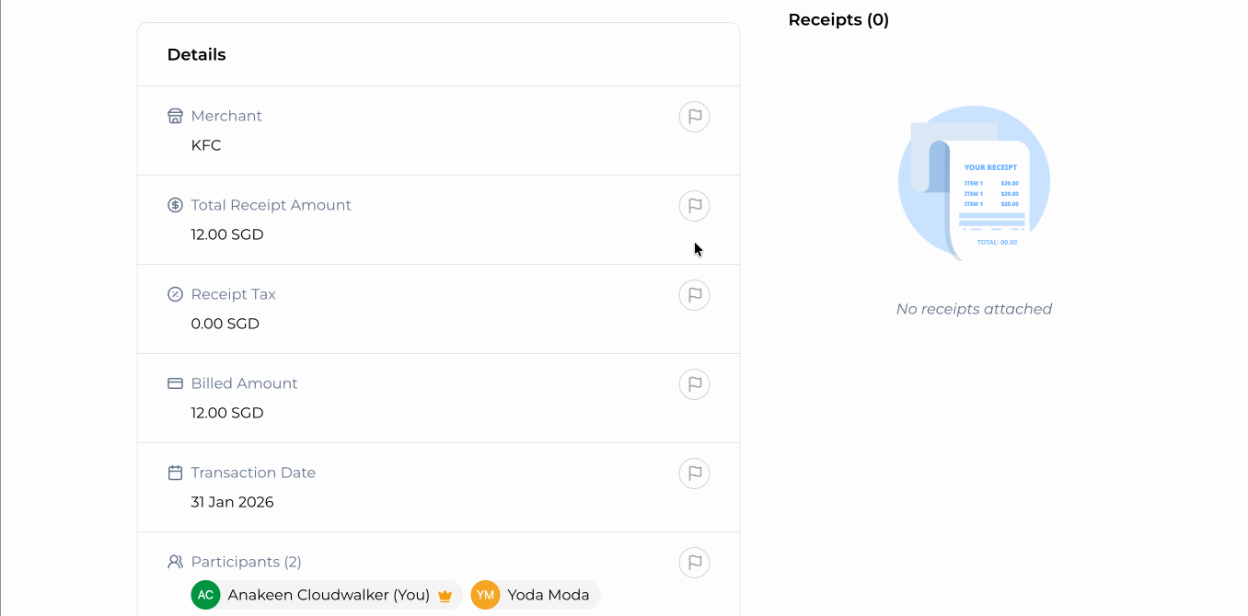Toggle flag on Billed Amount row
The width and height of the screenshot is (1248, 616).
pos(694,384)
